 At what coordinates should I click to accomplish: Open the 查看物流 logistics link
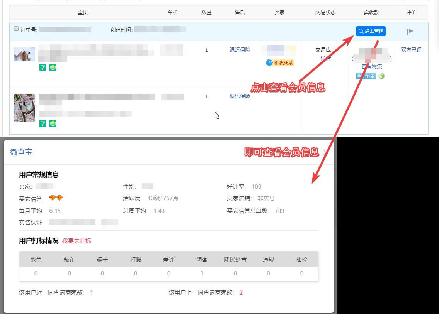tap(372, 67)
